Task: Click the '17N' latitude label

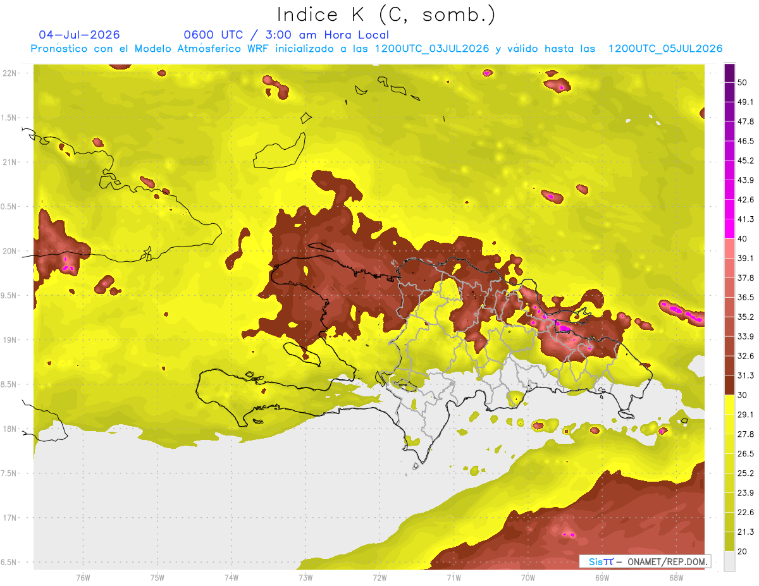Action: click(x=11, y=518)
